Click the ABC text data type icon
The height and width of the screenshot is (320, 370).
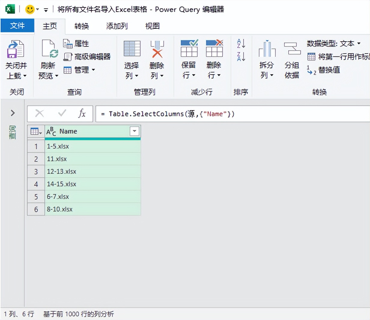click(x=51, y=131)
